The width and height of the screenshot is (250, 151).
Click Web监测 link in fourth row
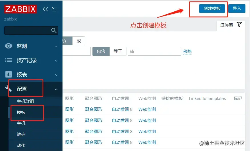point(147,142)
